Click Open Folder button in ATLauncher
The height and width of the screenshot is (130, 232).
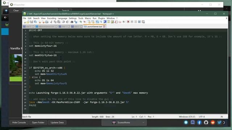pos(38,122)
